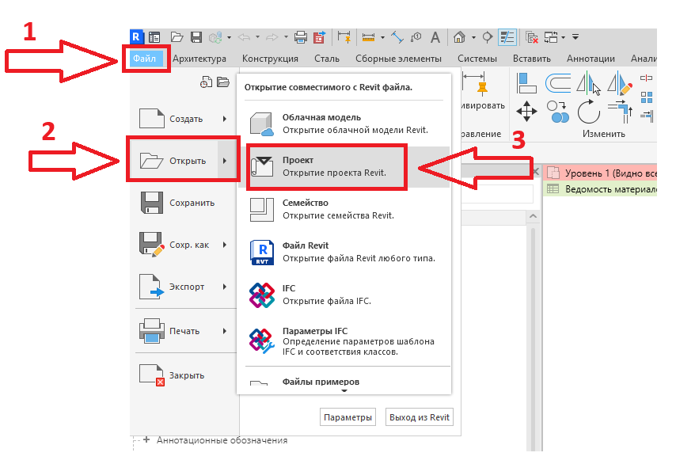Switch to Системы ribbon tab
Screen dimensions: 676x464
pyautogui.click(x=477, y=59)
